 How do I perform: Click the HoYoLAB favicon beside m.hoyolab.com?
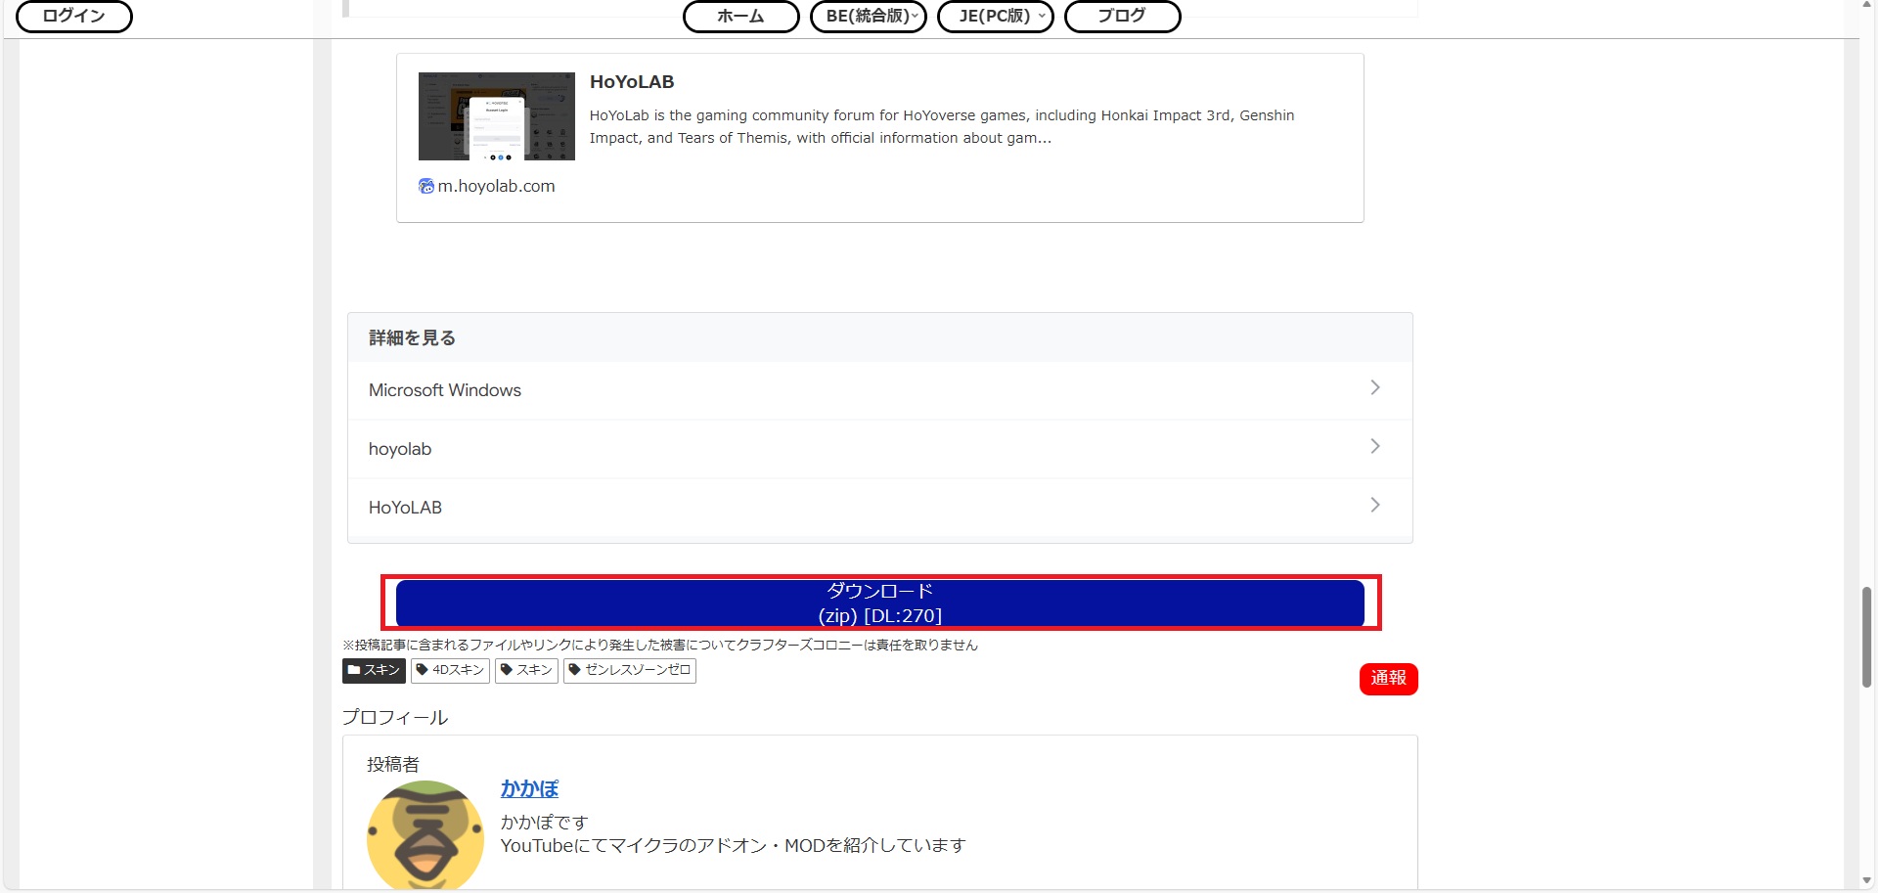[425, 186]
